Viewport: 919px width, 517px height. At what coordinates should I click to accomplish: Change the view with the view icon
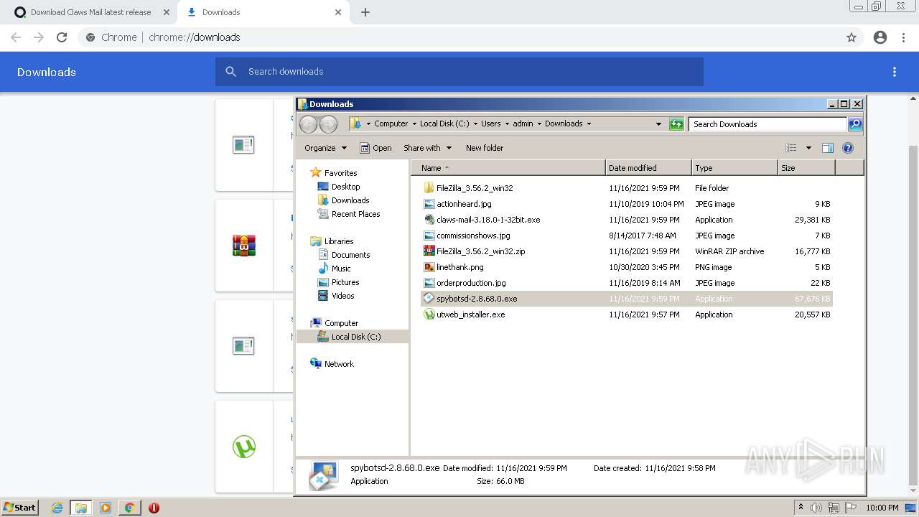coord(791,148)
